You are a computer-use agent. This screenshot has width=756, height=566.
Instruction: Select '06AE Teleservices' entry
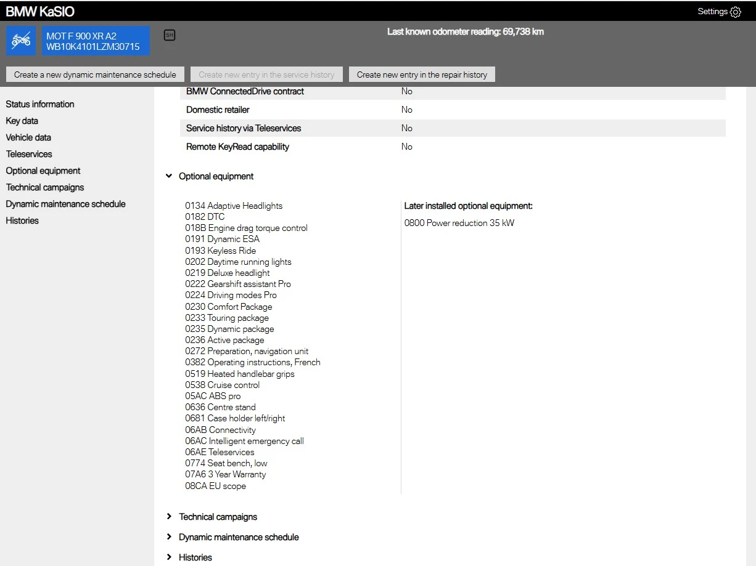click(x=220, y=452)
